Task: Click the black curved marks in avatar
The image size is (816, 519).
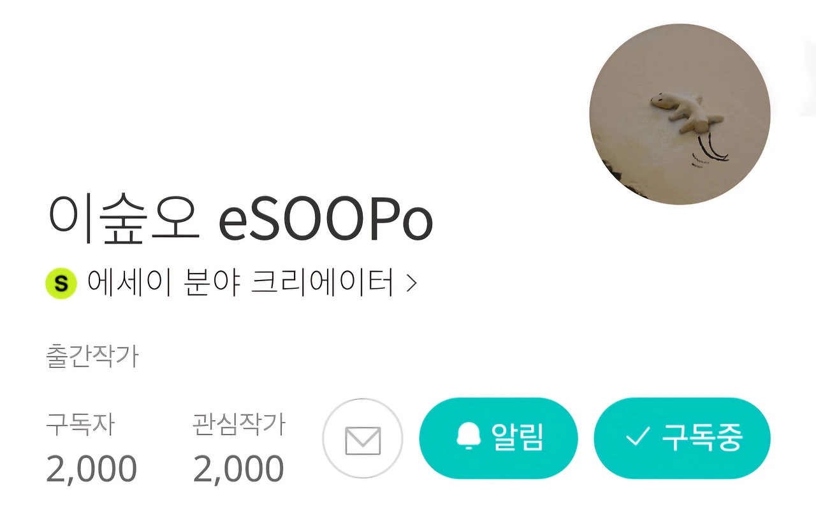Action: point(711,151)
